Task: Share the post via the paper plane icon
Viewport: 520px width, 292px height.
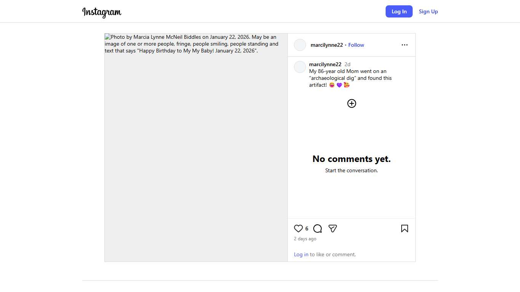Action: (333, 229)
